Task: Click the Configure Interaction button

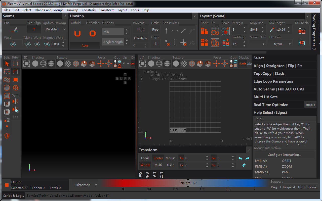Action: [284, 155]
